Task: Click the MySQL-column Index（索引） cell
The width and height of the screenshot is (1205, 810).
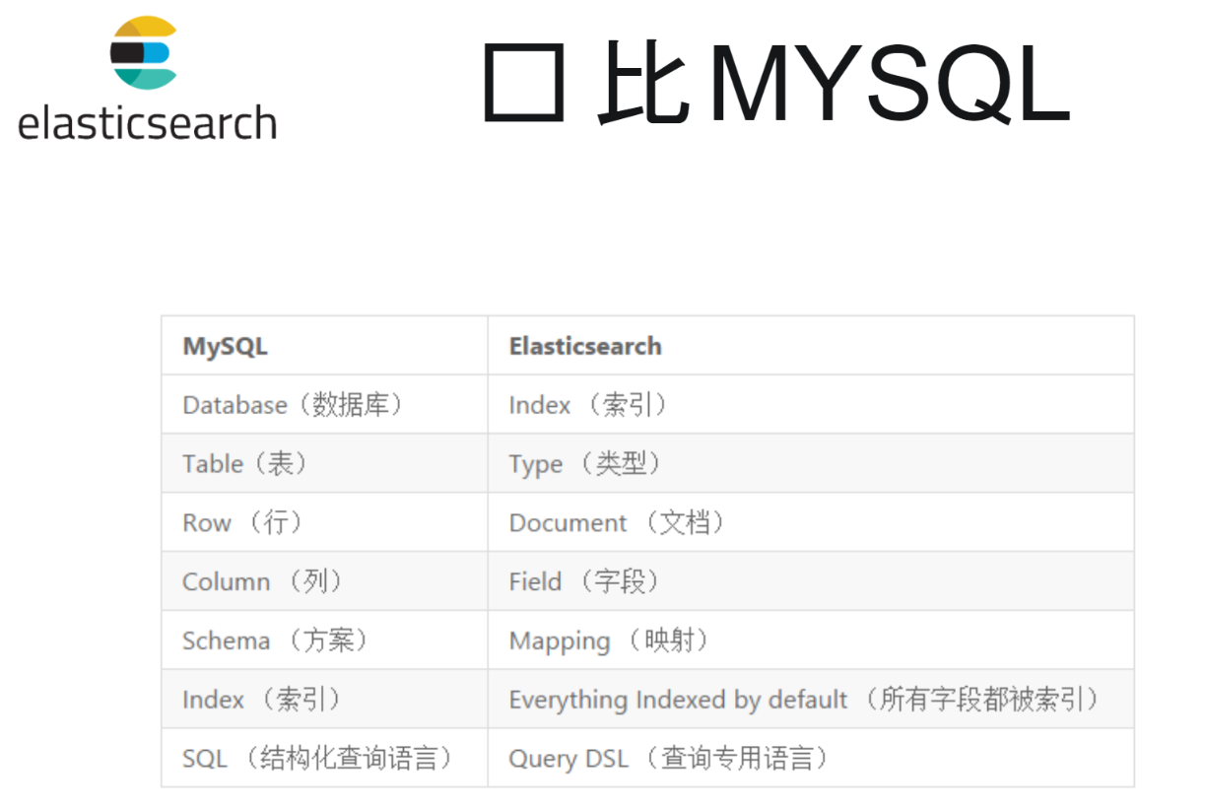Action: click(x=324, y=700)
